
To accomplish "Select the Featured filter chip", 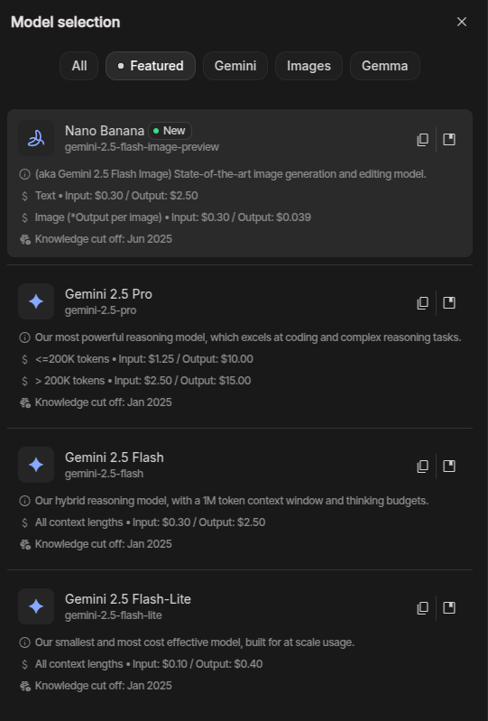I will tap(151, 66).
